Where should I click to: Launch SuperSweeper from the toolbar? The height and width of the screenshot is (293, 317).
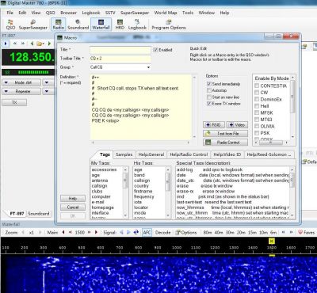pos(33,25)
